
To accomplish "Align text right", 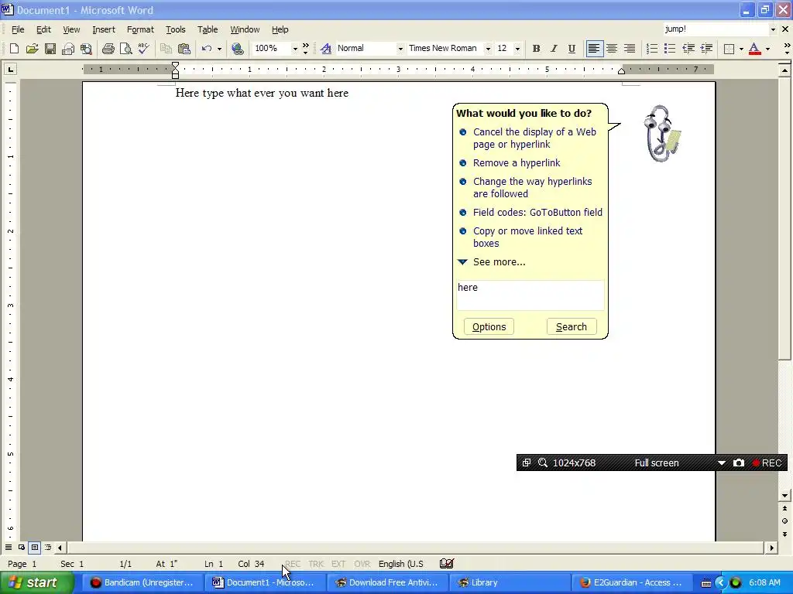I will 630,49.
